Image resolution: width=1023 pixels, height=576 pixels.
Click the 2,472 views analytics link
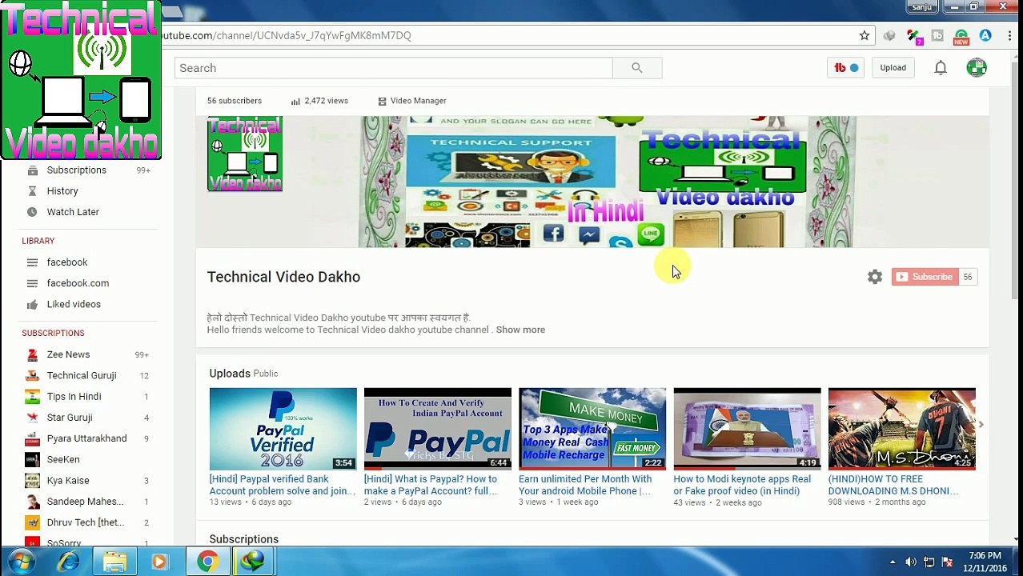319,101
